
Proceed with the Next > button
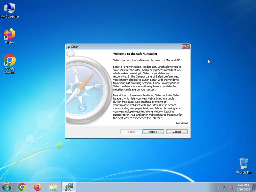[153, 132]
